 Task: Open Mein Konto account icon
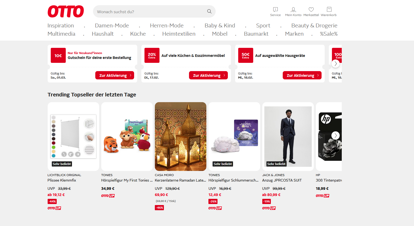(293, 11)
